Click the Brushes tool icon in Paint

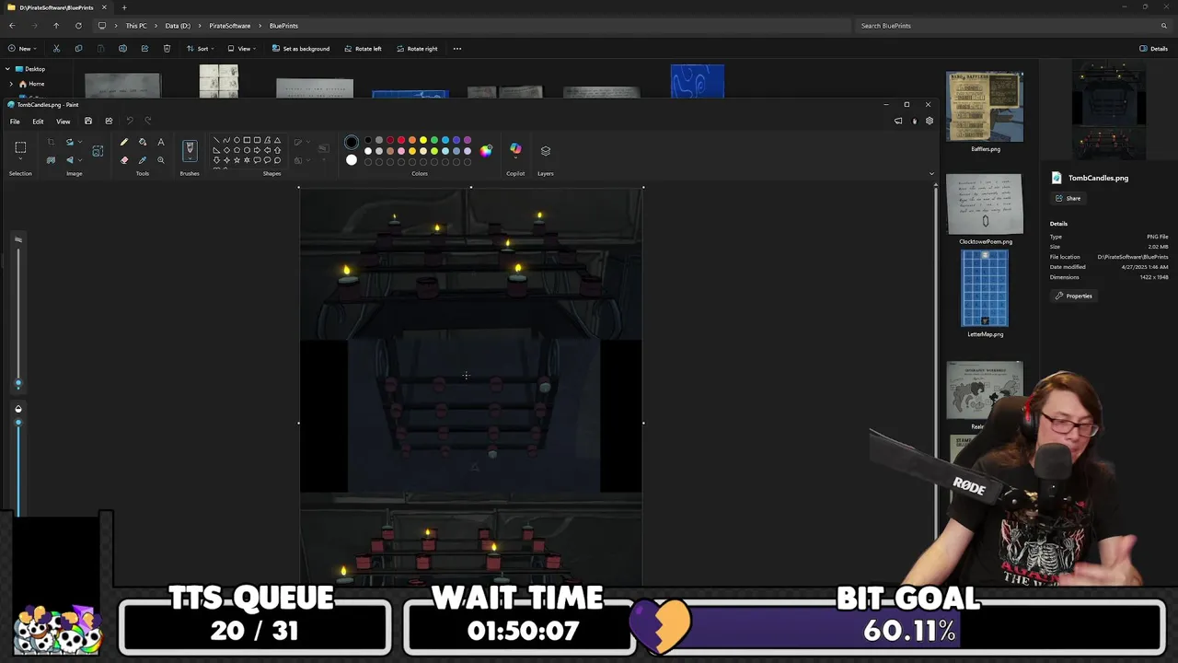pos(190,150)
